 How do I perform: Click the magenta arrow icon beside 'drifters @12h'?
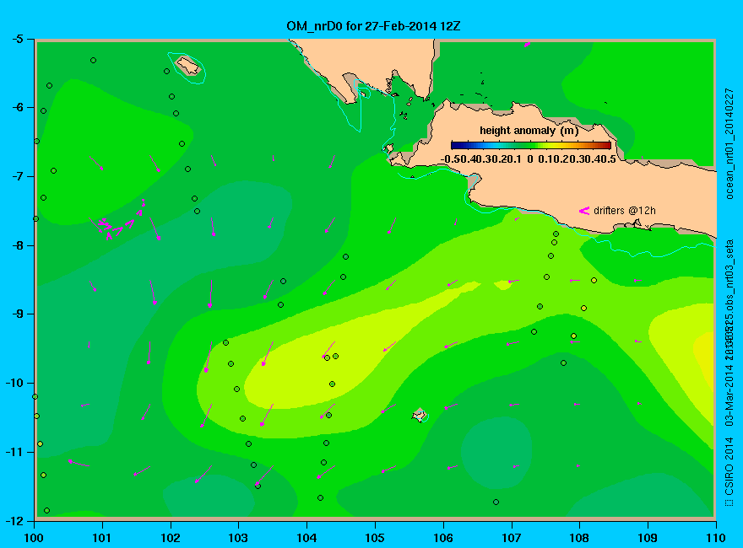click(583, 211)
